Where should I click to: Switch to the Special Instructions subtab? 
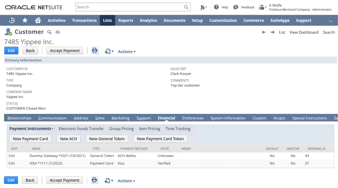point(309,118)
